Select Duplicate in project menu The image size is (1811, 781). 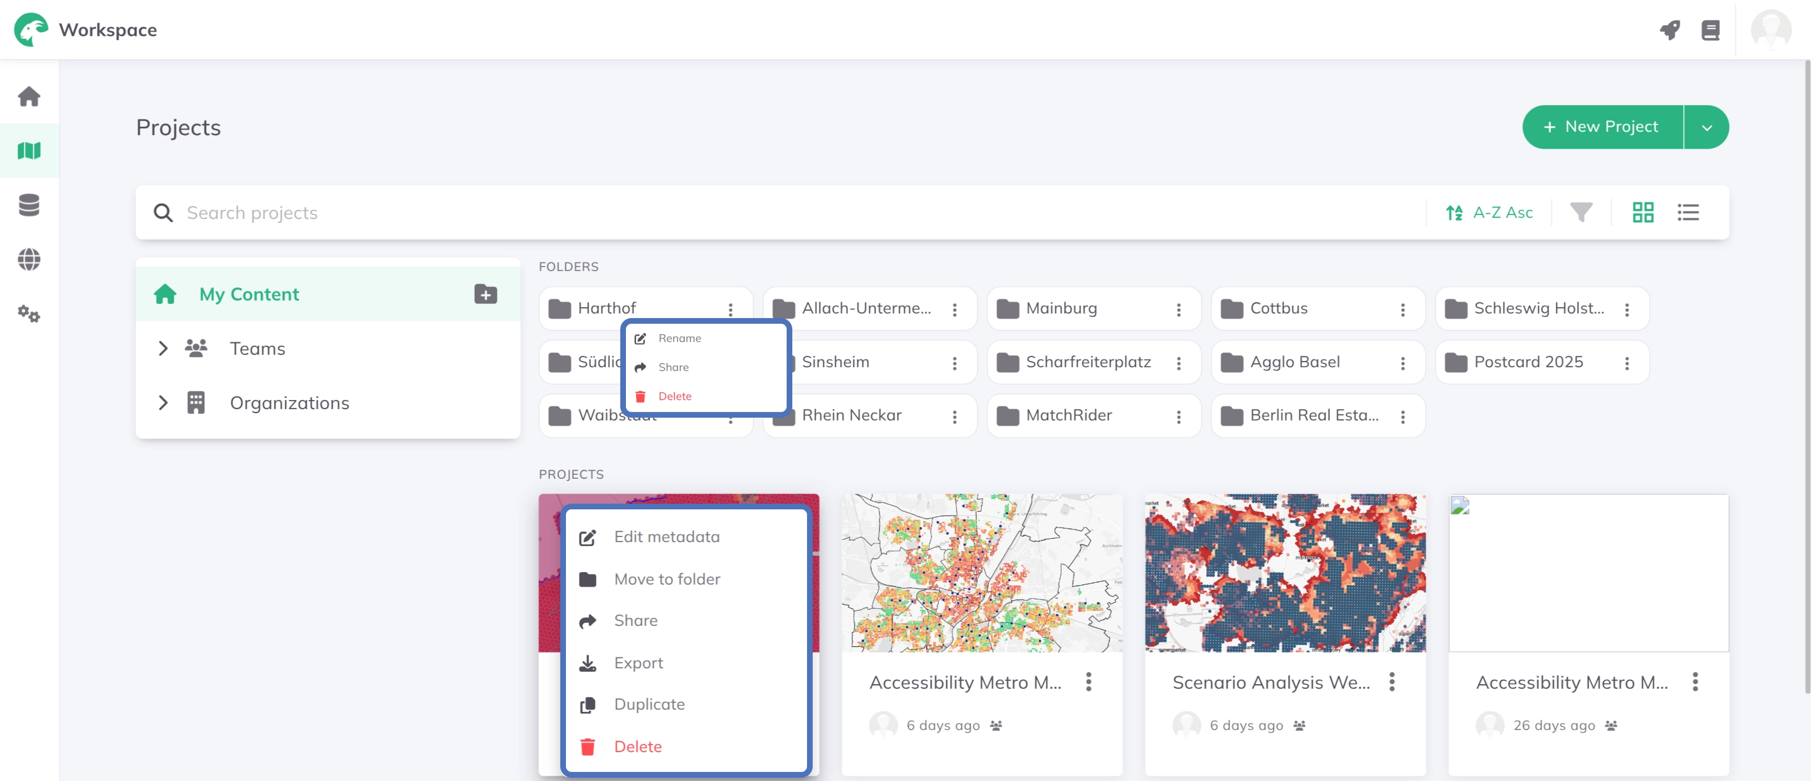click(x=686, y=705)
